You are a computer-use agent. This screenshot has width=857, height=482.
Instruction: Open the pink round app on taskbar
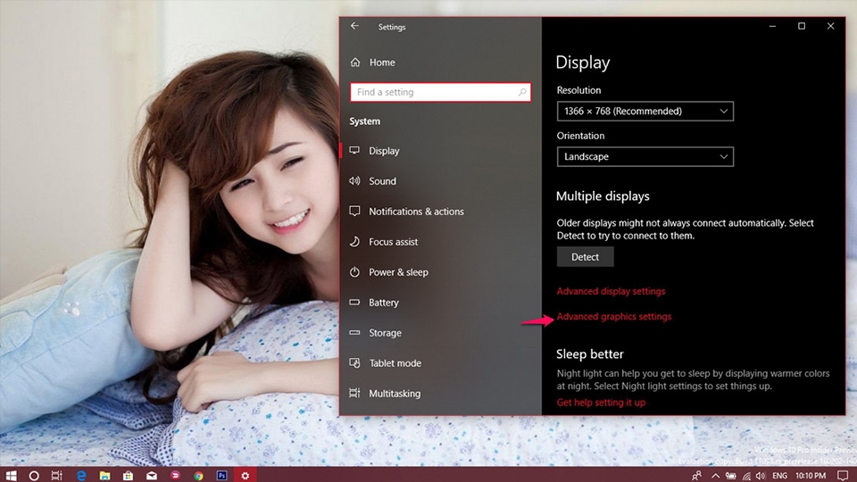175,476
